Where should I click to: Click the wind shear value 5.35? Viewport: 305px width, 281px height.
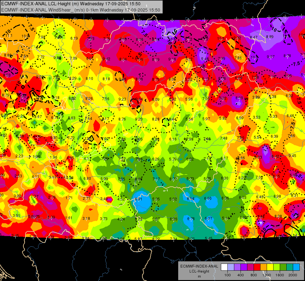click(156, 199)
